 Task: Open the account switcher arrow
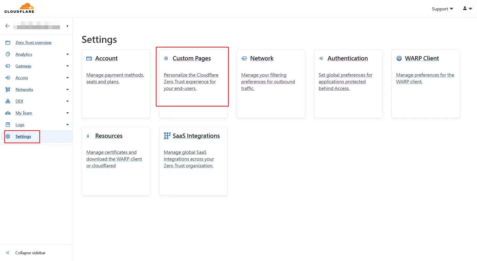[x=67, y=26]
